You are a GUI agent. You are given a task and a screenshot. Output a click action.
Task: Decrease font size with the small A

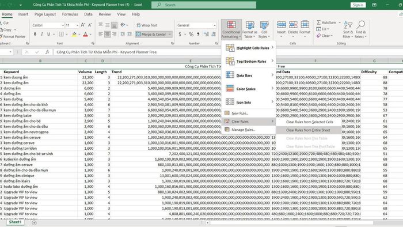[x=90, y=25]
